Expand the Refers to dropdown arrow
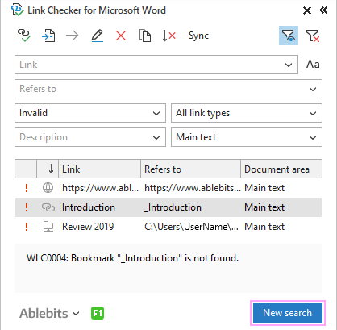This screenshot has width=337, height=330. click(313, 89)
